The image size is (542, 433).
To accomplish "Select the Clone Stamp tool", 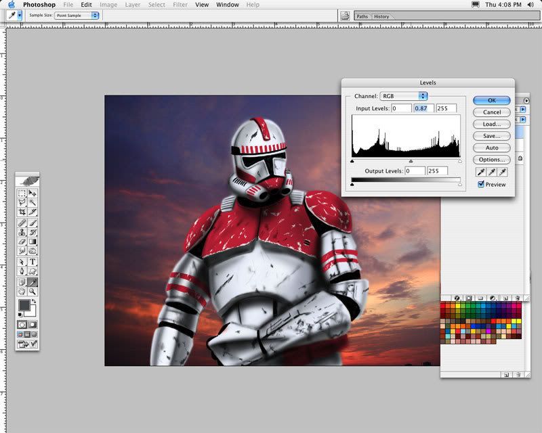I will pos(22,232).
